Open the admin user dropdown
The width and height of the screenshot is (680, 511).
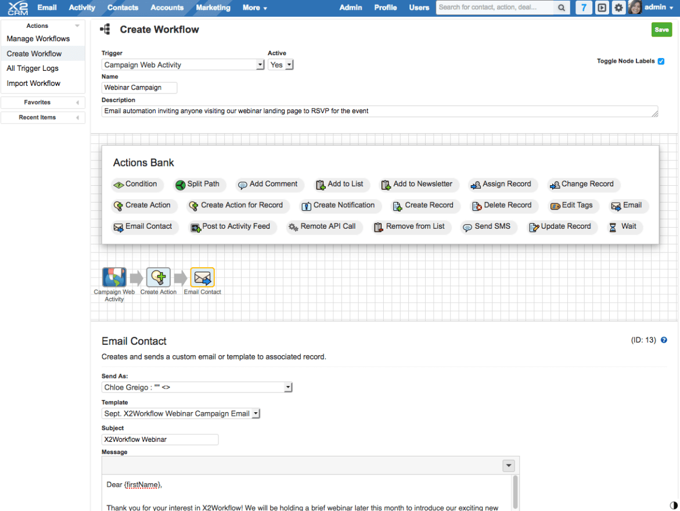(x=659, y=8)
